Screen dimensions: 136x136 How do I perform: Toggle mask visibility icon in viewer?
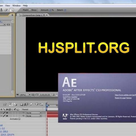pyautogui.click(x=37, y=95)
